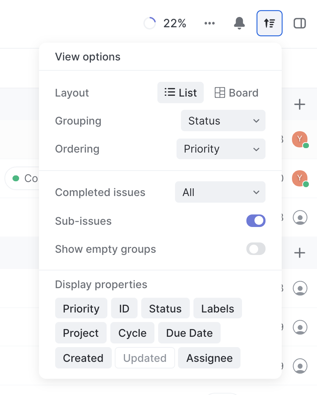Screen dimensions: 317x395
Task: Select the List layout option
Action: [181, 93]
